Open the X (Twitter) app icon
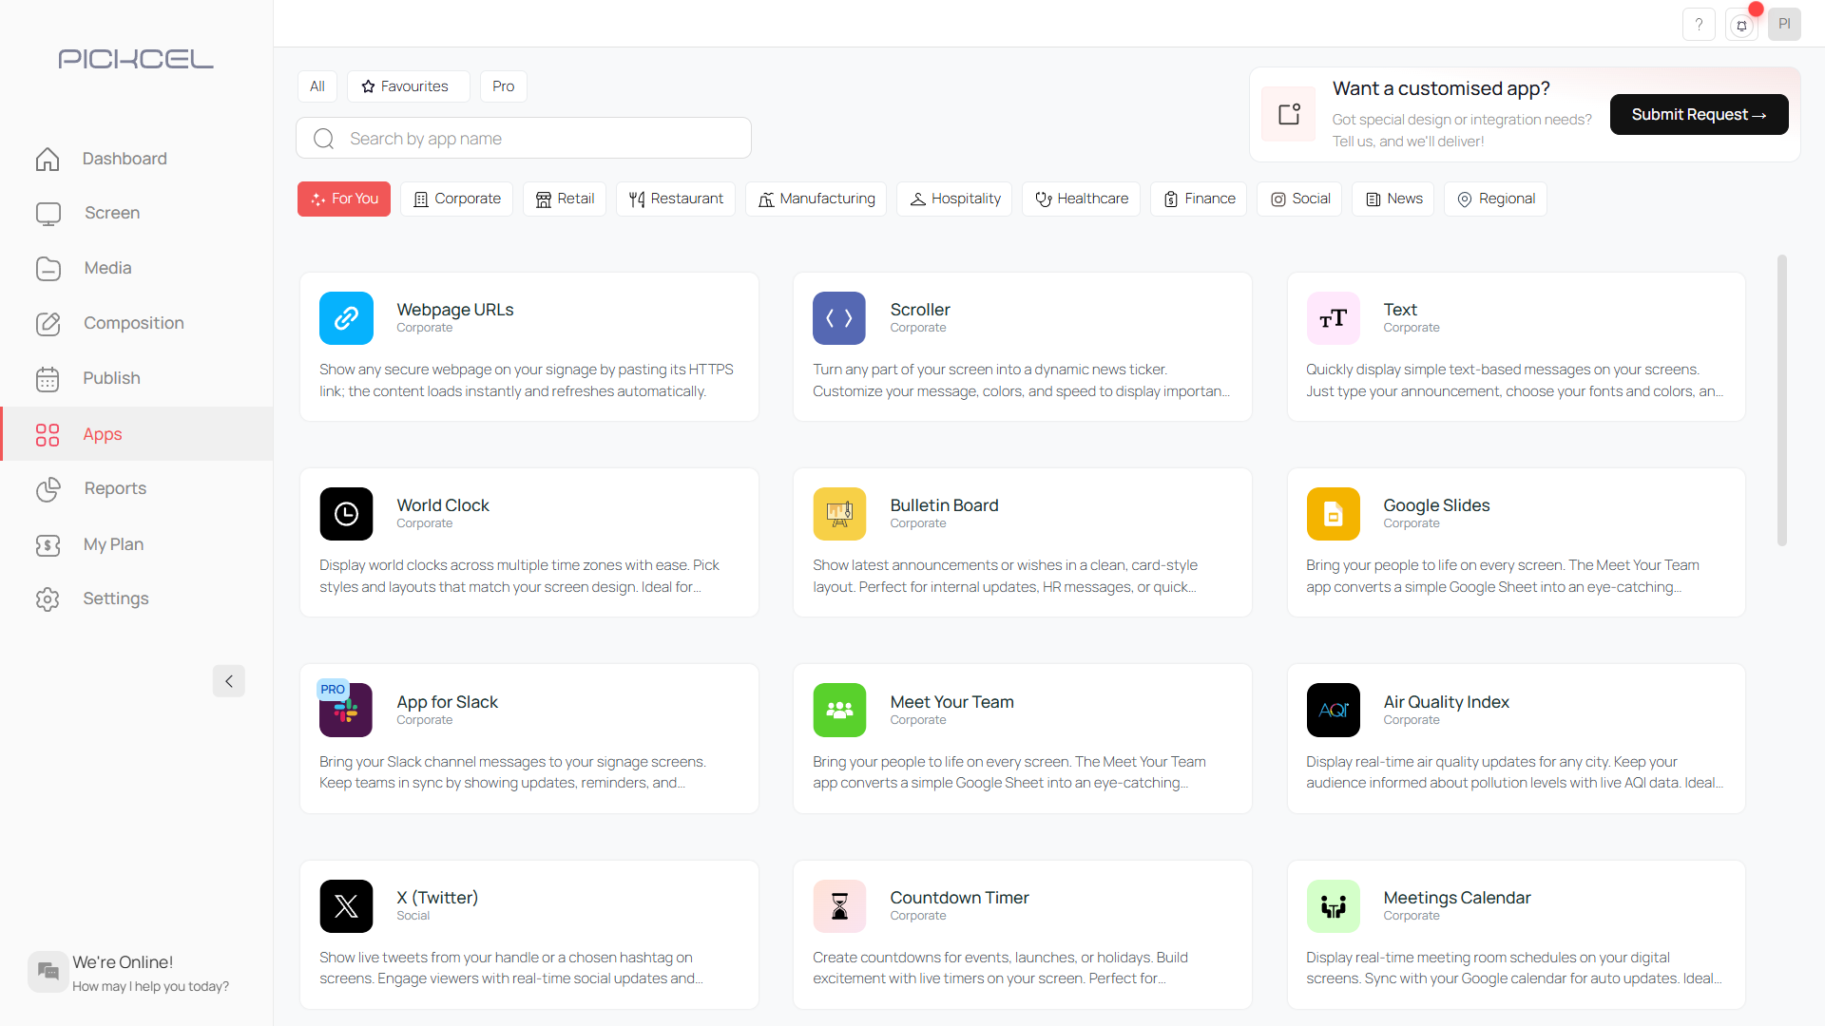 tap(346, 906)
